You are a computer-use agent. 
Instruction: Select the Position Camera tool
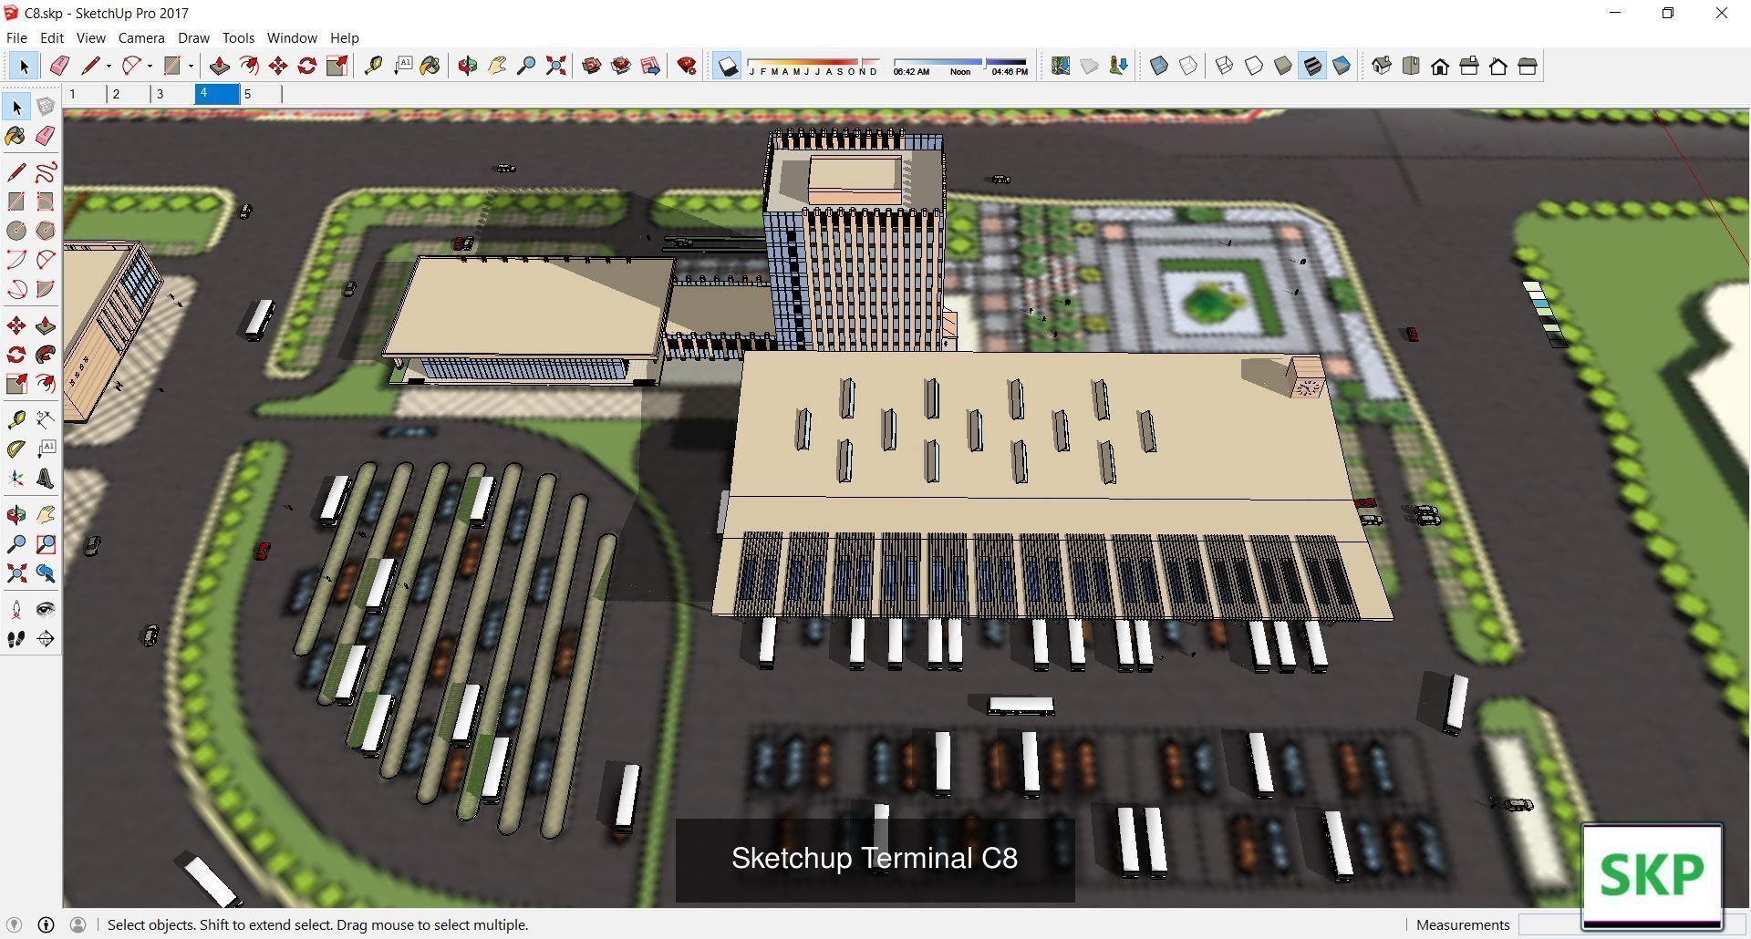tap(16, 610)
